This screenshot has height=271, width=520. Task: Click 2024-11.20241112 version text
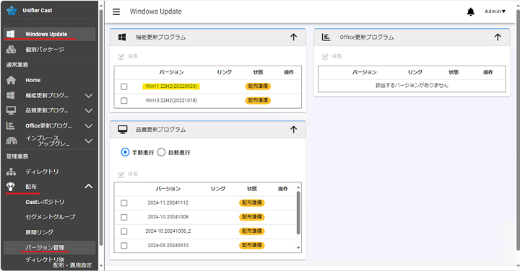[x=168, y=203]
